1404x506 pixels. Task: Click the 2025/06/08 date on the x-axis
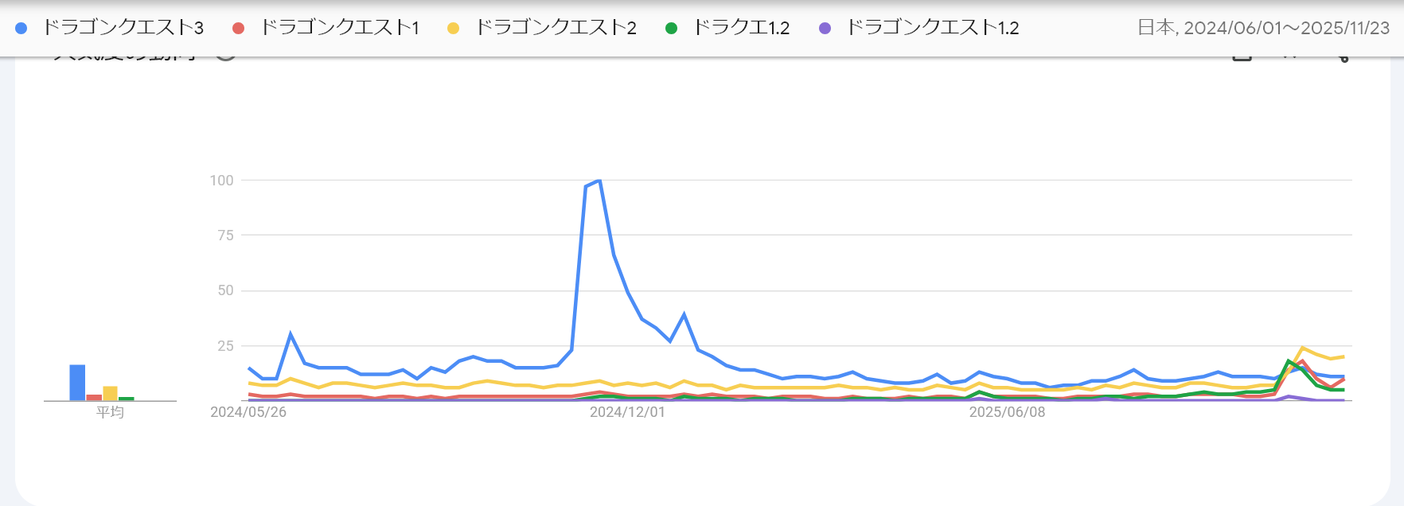point(1007,412)
